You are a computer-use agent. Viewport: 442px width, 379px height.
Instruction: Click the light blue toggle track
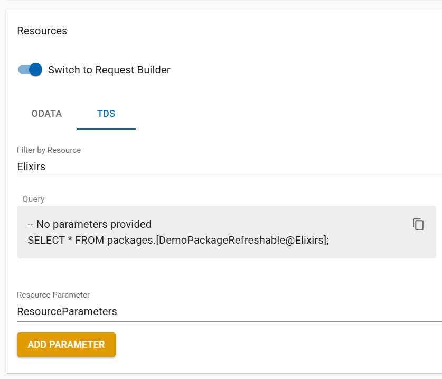point(23,70)
